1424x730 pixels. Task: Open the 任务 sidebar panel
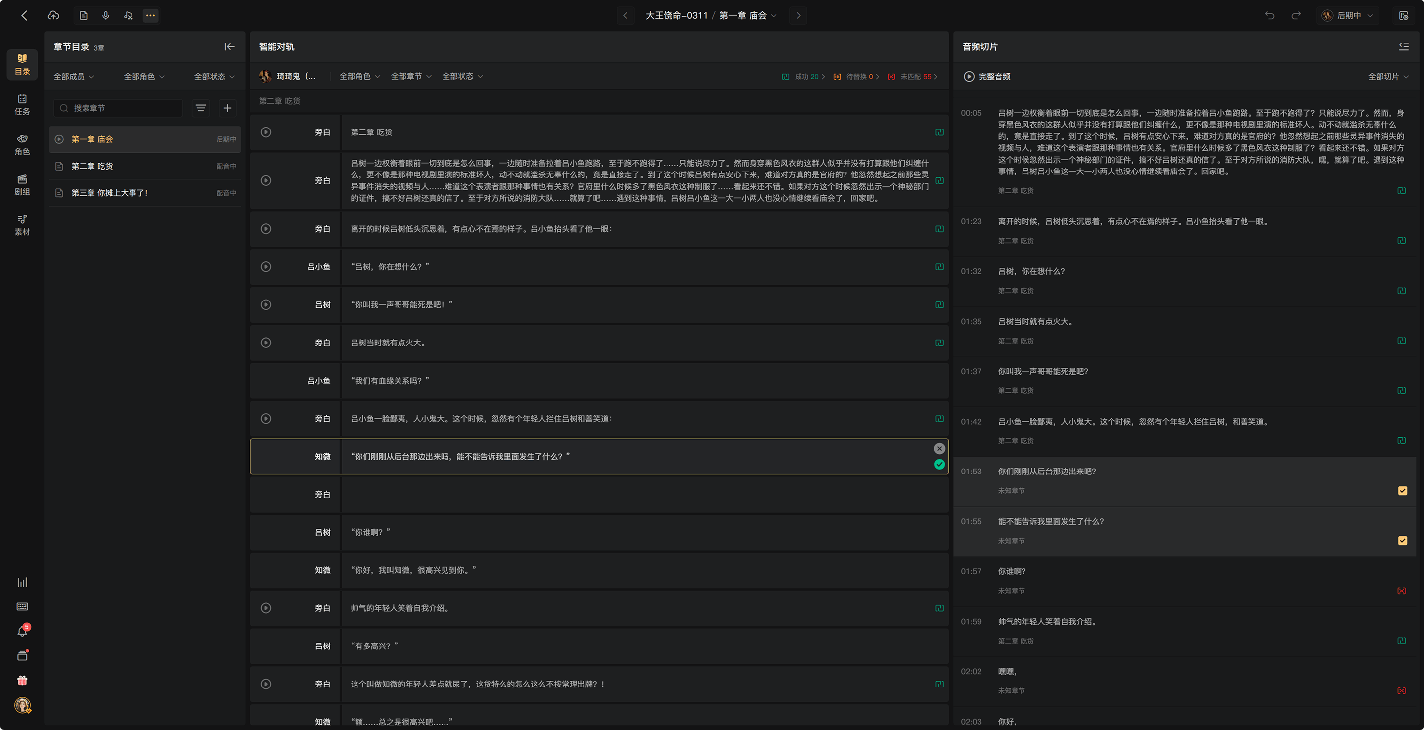(22, 104)
